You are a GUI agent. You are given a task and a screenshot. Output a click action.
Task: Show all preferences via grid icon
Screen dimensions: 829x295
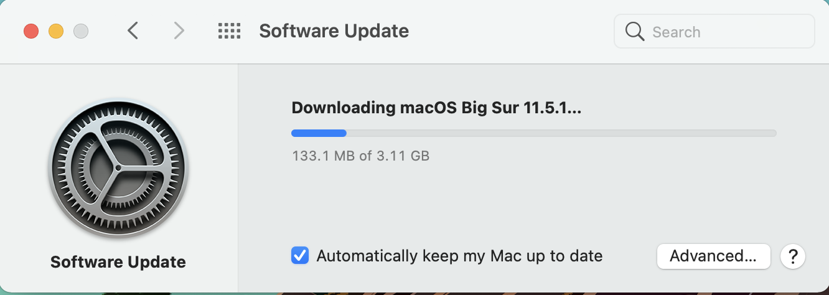click(x=229, y=31)
